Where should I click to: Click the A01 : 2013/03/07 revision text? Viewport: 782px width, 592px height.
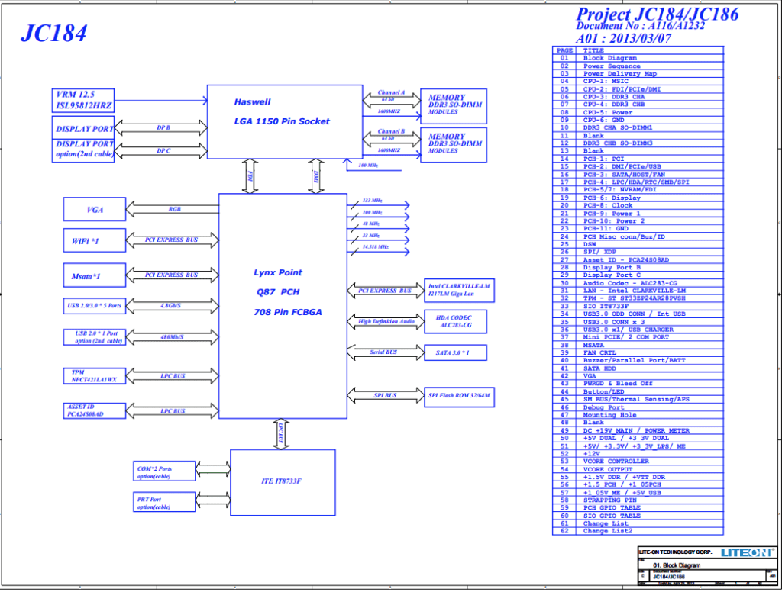(623, 38)
